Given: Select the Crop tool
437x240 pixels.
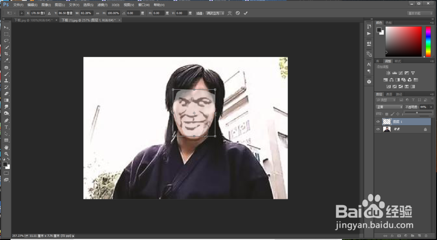Looking at the screenshot, I should pos(6,54).
